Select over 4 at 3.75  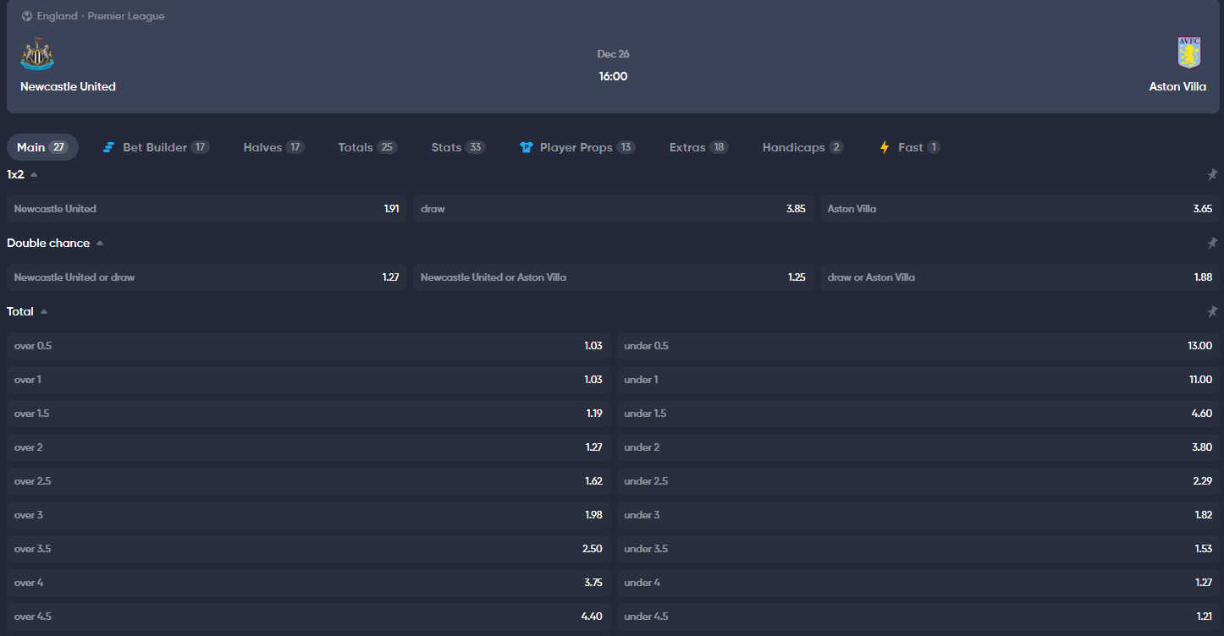click(308, 583)
